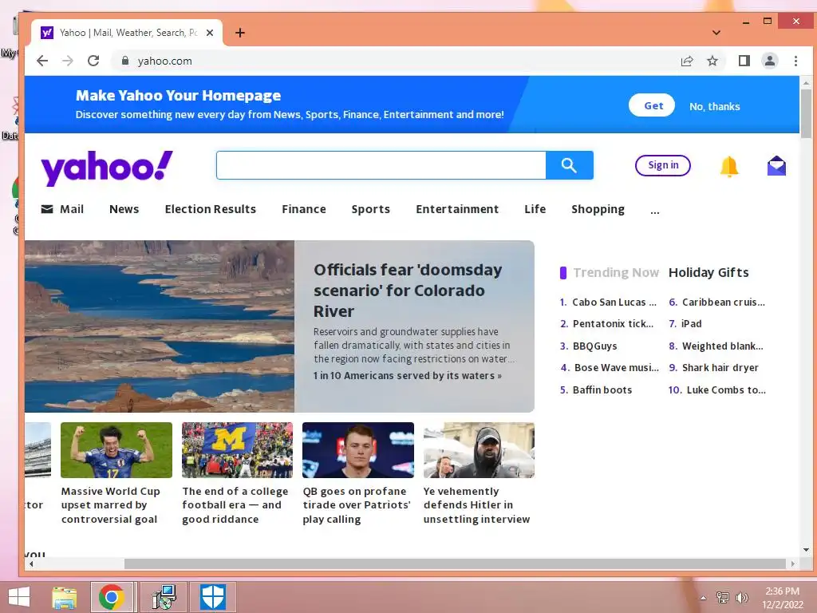Image resolution: width=817 pixels, height=613 pixels.
Task: Open the Windows Start button
Action: point(19,597)
